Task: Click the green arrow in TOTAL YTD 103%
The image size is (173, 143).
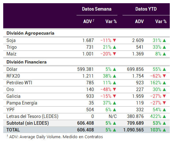Action: click(x=164, y=130)
